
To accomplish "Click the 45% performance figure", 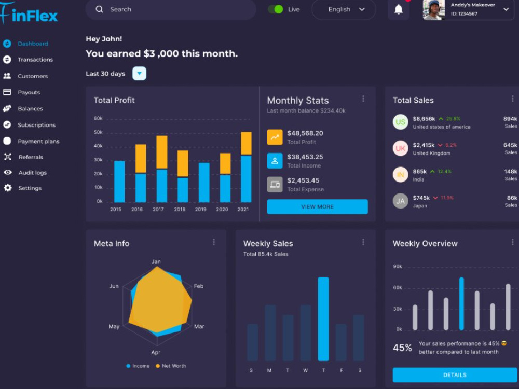I will click(x=403, y=348).
